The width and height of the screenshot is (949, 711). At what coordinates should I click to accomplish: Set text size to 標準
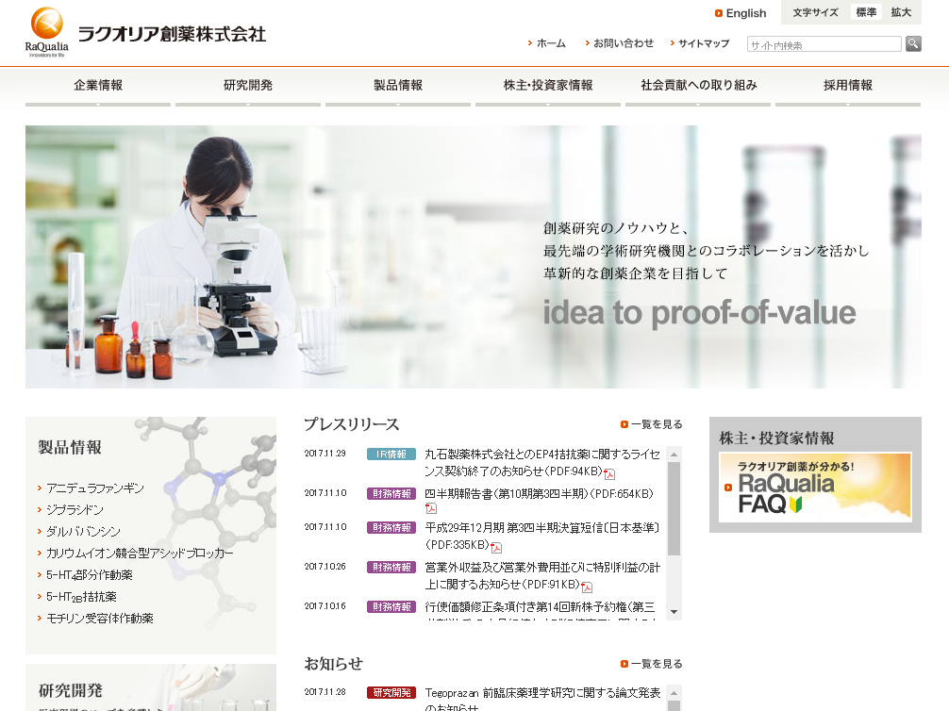pyautogui.click(x=866, y=12)
